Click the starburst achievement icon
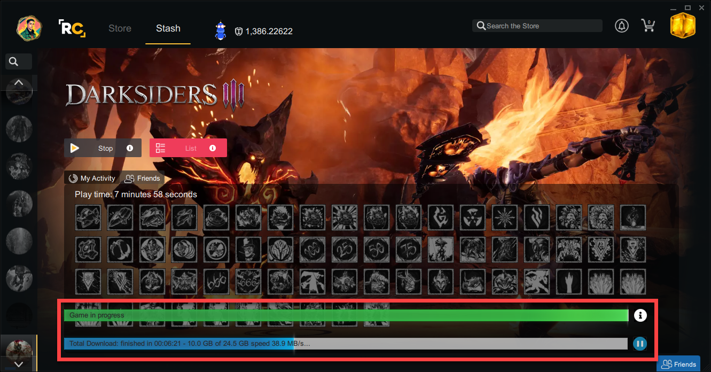The height and width of the screenshot is (372, 711). [505, 218]
